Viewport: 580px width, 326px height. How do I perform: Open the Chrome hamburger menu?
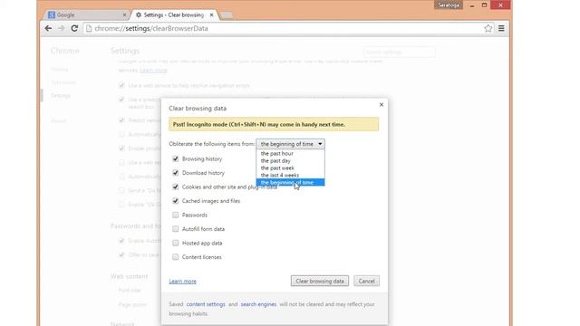(x=501, y=28)
